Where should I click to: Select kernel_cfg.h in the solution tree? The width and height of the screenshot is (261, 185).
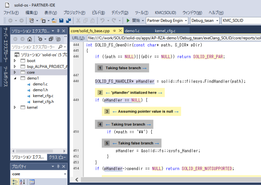tap(43, 101)
